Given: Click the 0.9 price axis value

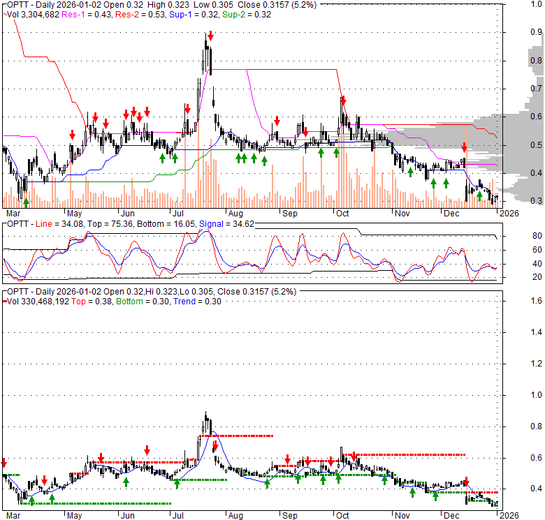Looking at the screenshot, I should click(x=536, y=32).
